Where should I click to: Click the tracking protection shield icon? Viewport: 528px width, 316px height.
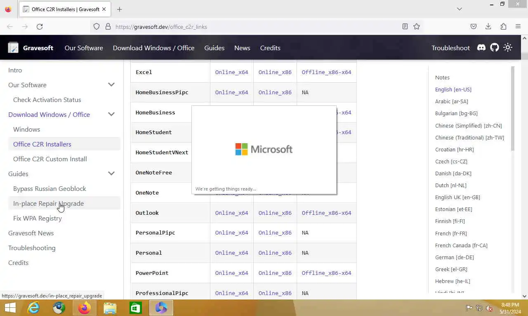pos(97,27)
